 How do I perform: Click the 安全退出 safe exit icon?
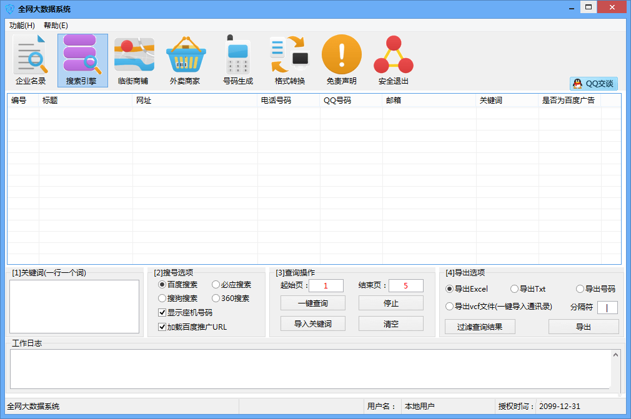[x=394, y=61]
